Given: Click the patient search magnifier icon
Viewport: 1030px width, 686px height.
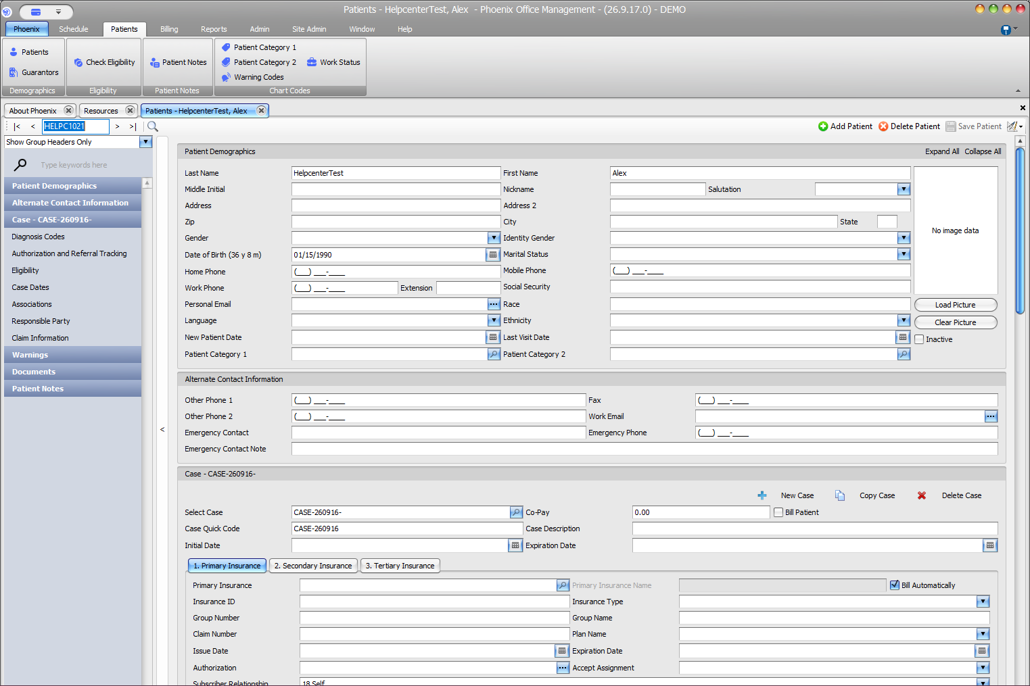Looking at the screenshot, I should tap(153, 126).
